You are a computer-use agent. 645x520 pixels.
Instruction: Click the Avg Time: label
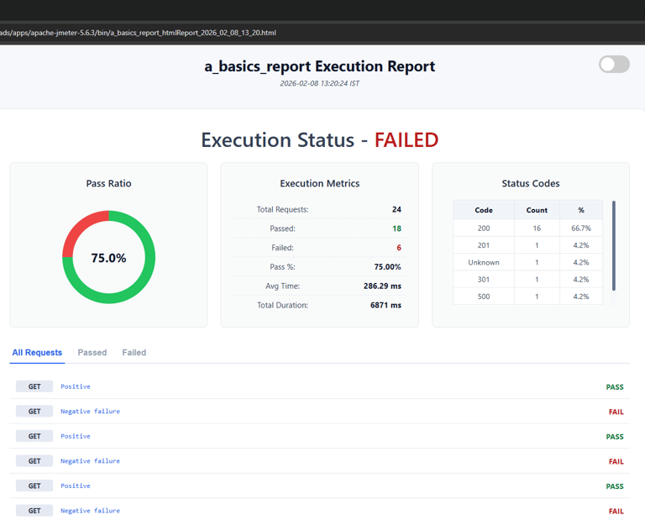click(x=282, y=286)
